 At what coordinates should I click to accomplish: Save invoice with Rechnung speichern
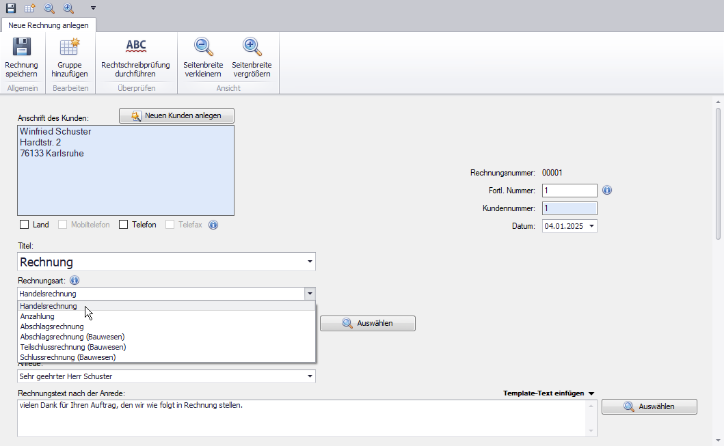click(x=22, y=57)
